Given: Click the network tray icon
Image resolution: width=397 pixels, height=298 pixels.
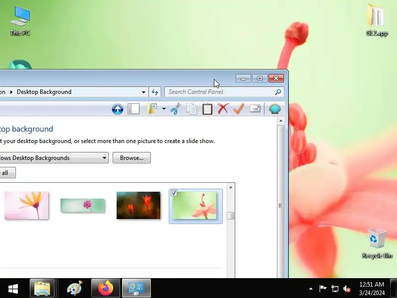Looking at the screenshot, I should (x=334, y=289).
